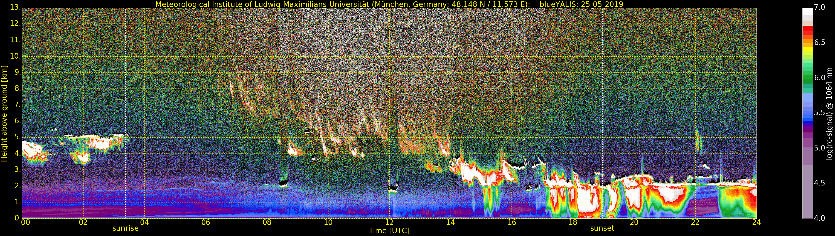Click the 'sunrise' label under the time axis
835x236 pixels.
coord(126,228)
